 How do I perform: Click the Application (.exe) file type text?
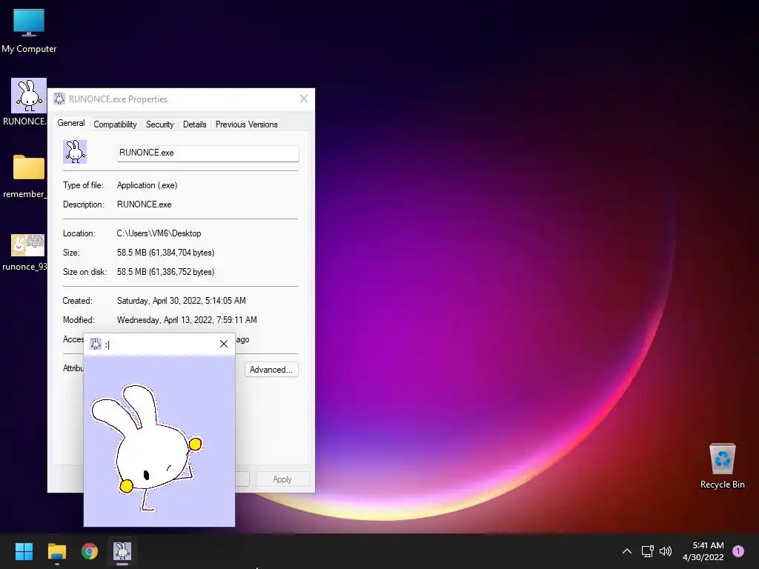(x=148, y=185)
